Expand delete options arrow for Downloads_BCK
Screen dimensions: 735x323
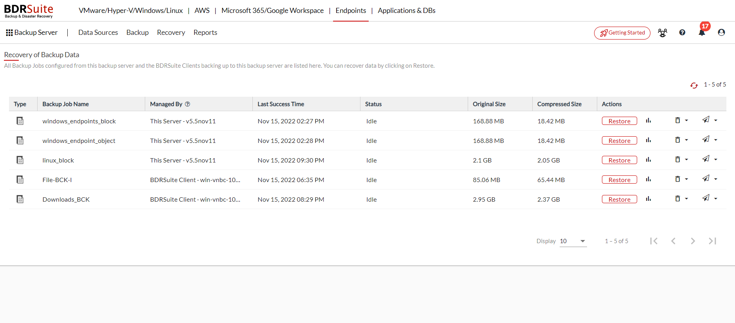(686, 199)
